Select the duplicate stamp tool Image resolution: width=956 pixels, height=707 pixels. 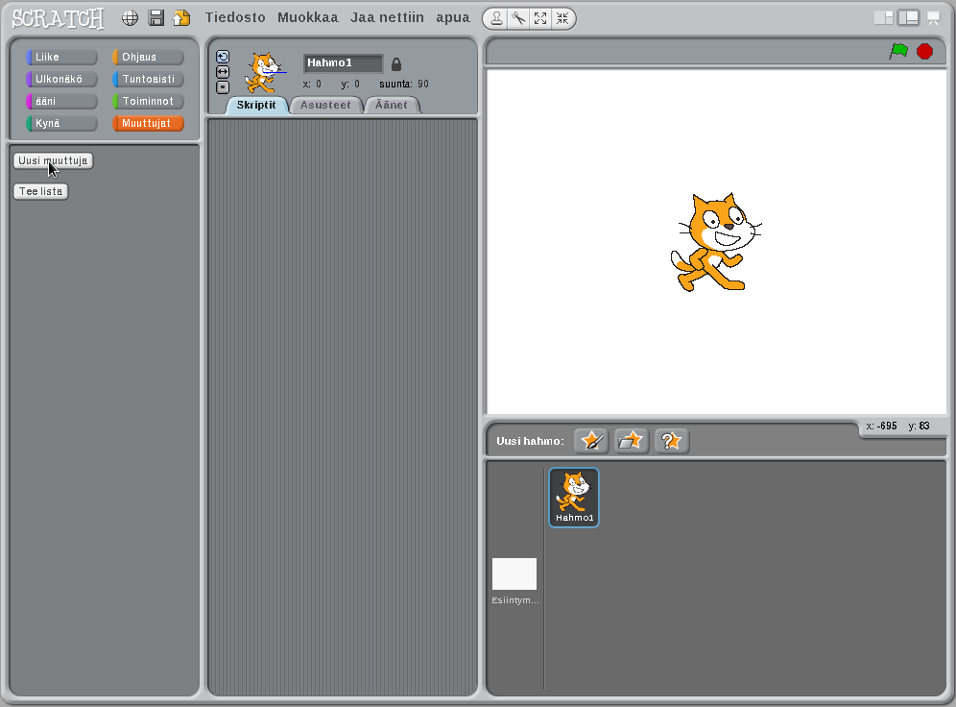(x=497, y=19)
